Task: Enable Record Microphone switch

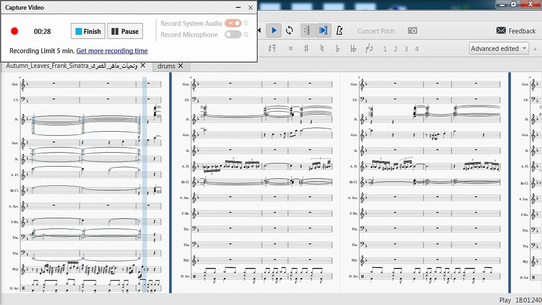Action: (233, 35)
